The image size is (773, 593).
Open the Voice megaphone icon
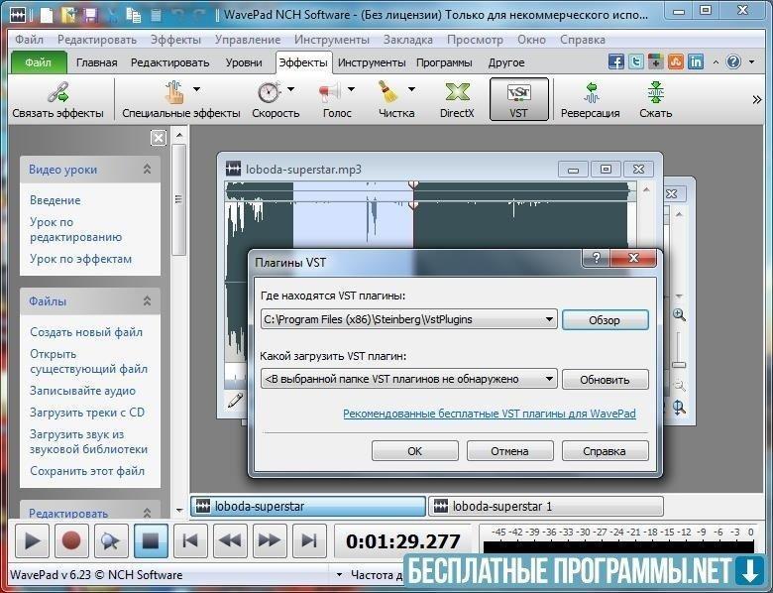pos(330,92)
